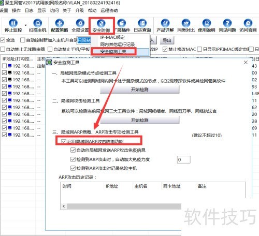Enable 自动禁止无线路由器 checkbox
259x236 pixels.
tap(3, 49)
